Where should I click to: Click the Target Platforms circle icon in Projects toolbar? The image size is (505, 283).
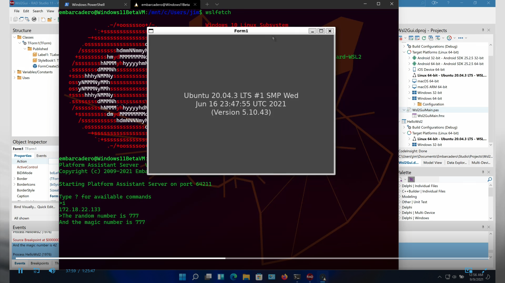(449, 38)
